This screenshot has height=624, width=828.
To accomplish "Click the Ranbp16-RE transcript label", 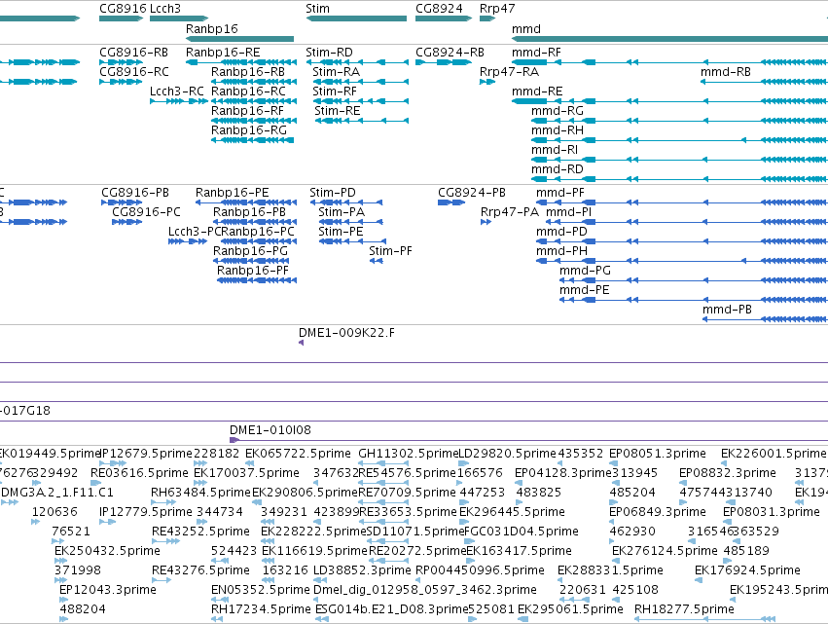I will click(x=223, y=53).
